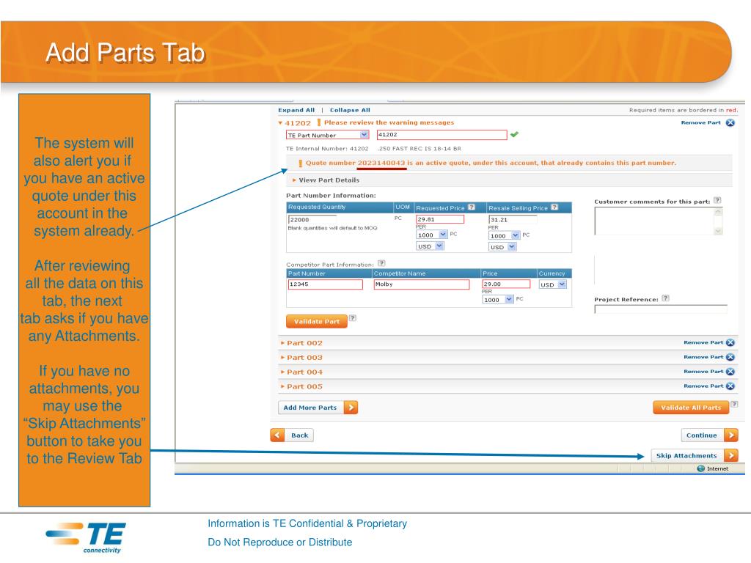Click the Resale Selling Price help icon

pyautogui.click(x=554, y=207)
